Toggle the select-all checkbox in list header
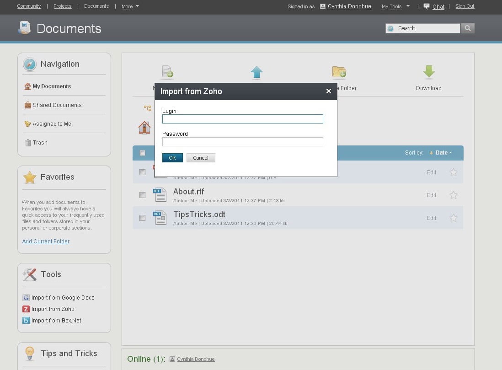 [x=142, y=153]
